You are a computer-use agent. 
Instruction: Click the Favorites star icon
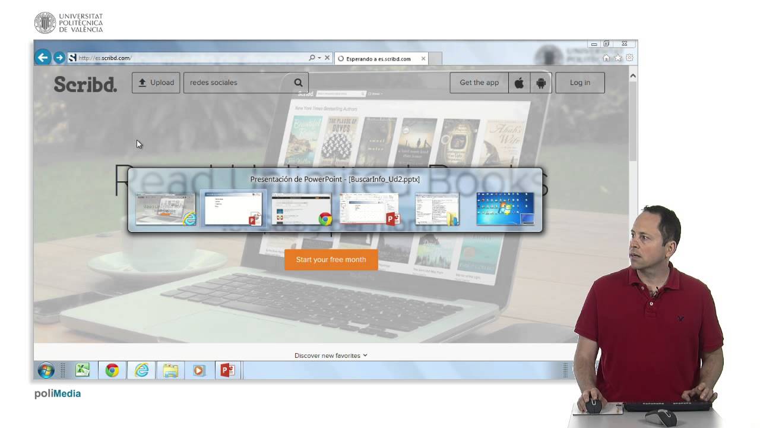617,58
